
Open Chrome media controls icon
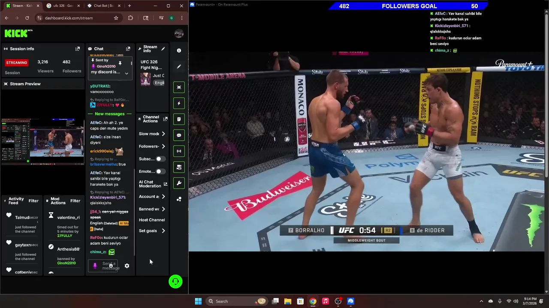tap(161, 18)
